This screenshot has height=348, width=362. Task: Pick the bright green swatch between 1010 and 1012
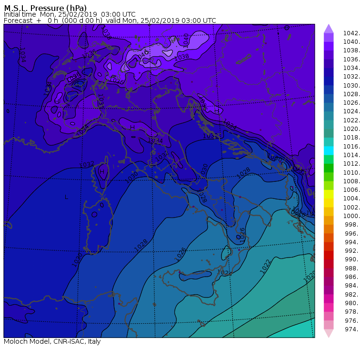(329, 168)
